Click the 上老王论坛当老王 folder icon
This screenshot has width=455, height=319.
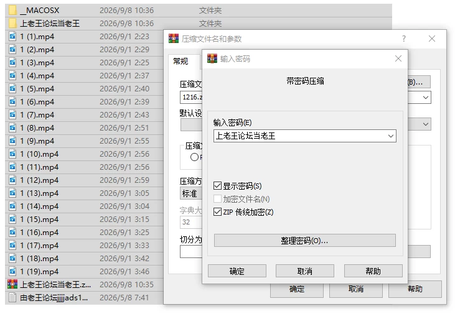[12, 24]
